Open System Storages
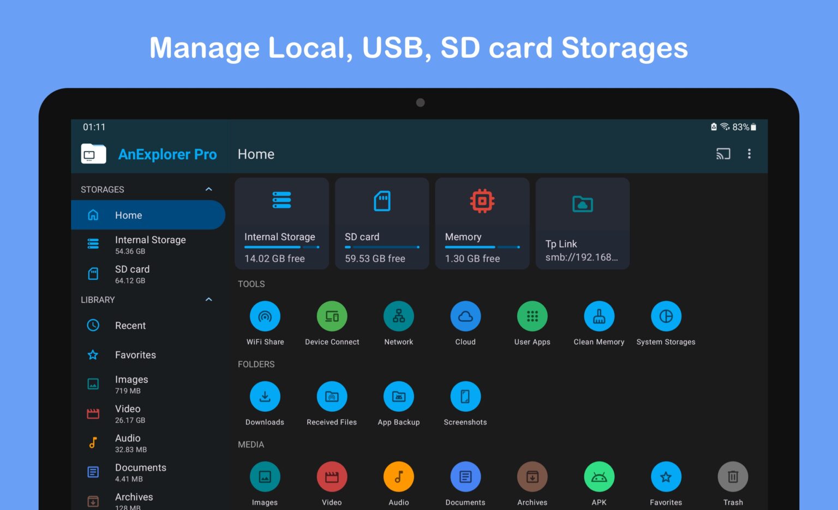This screenshot has height=510, width=838. [666, 316]
